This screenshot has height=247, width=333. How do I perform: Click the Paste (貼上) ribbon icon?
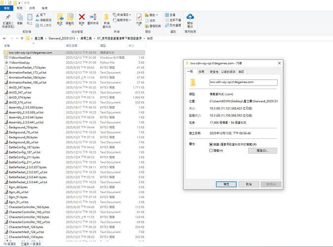pyautogui.click(x=30, y=19)
